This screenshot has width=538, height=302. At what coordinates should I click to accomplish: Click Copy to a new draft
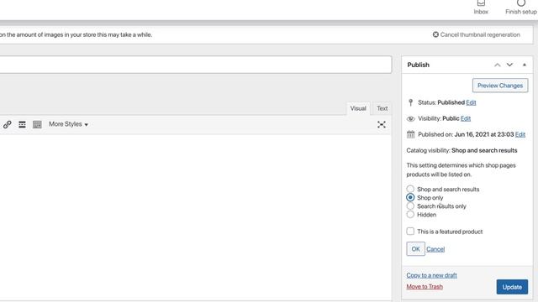431,275
